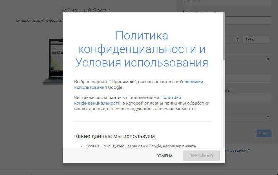Click the blue Далее button behind the dialog

click(264, 133)
